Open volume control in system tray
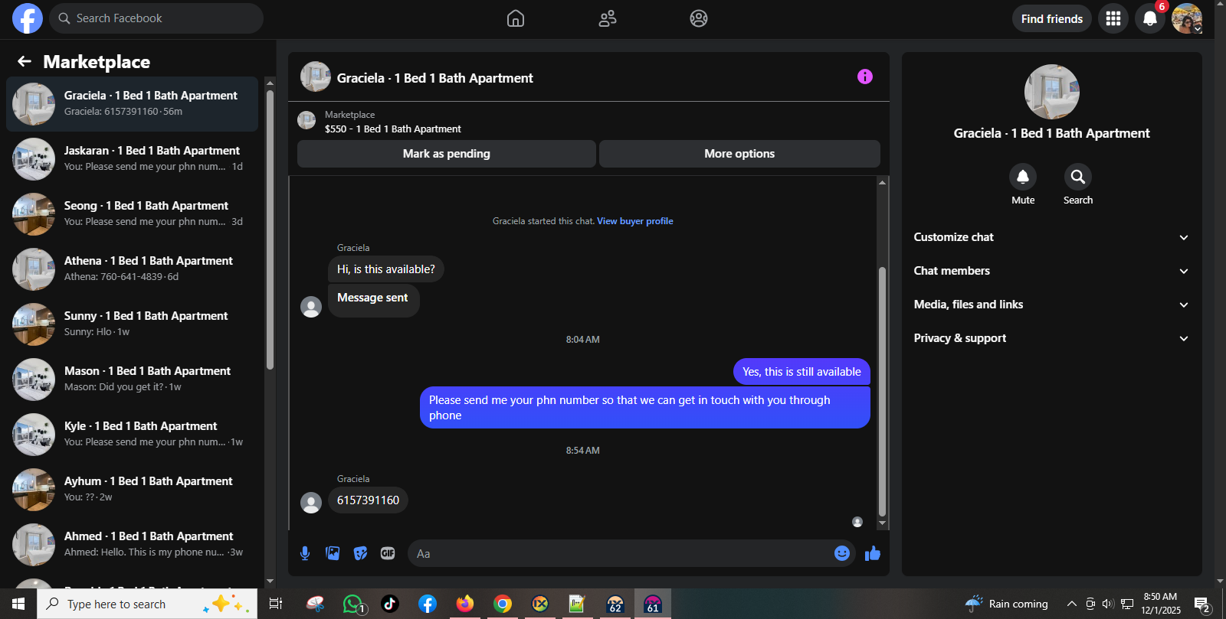 point(1107,604)
